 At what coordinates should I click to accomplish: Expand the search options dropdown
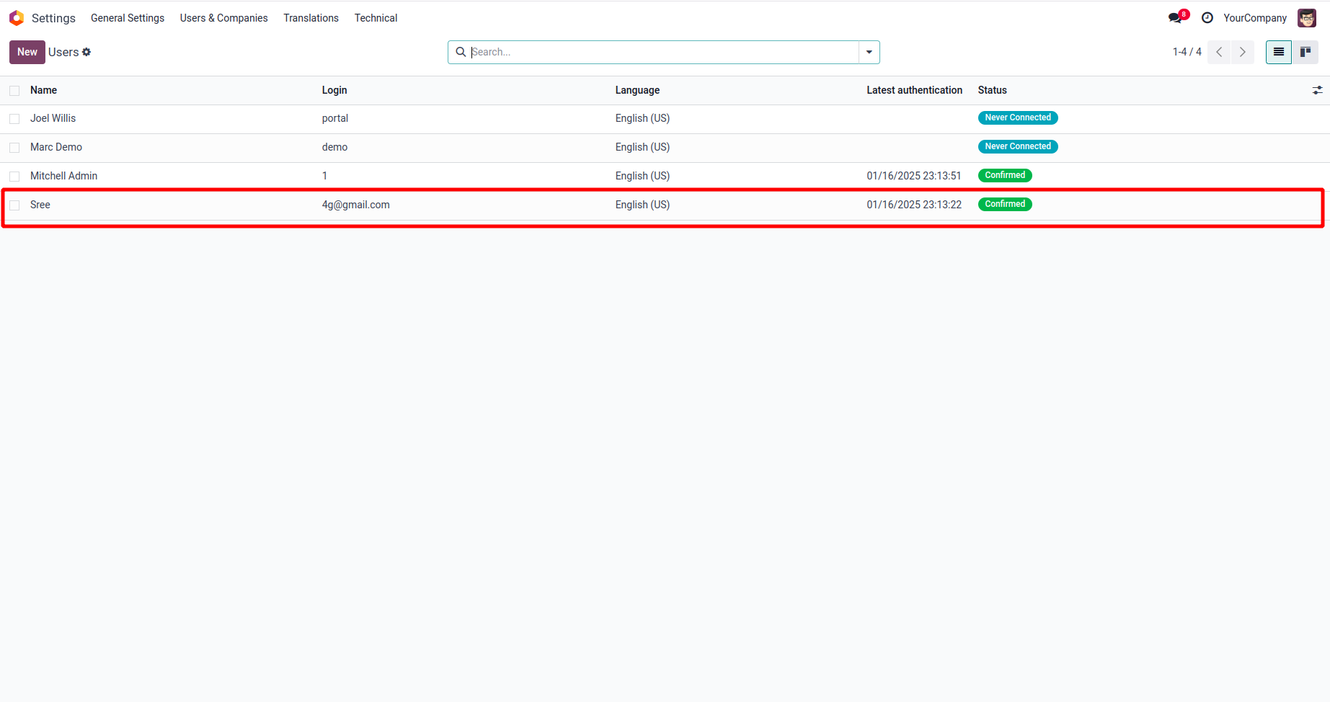point(869,52)
